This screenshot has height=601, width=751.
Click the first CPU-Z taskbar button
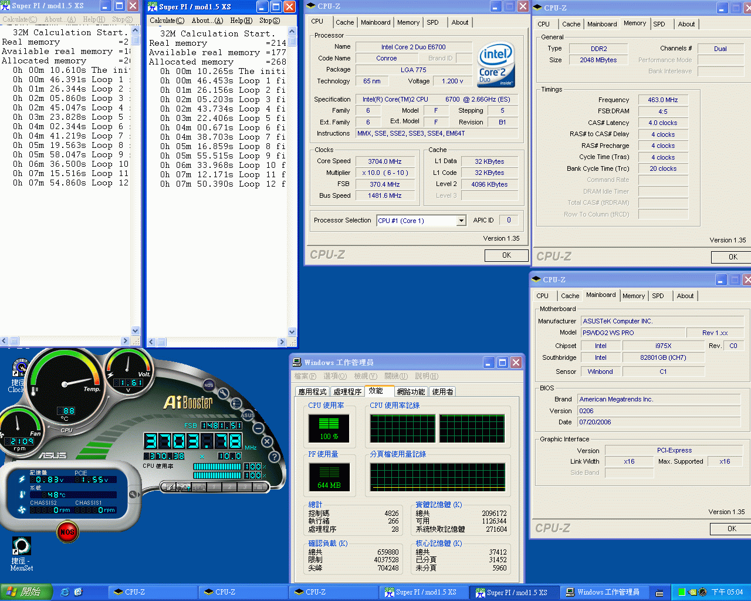coord(153,592)
